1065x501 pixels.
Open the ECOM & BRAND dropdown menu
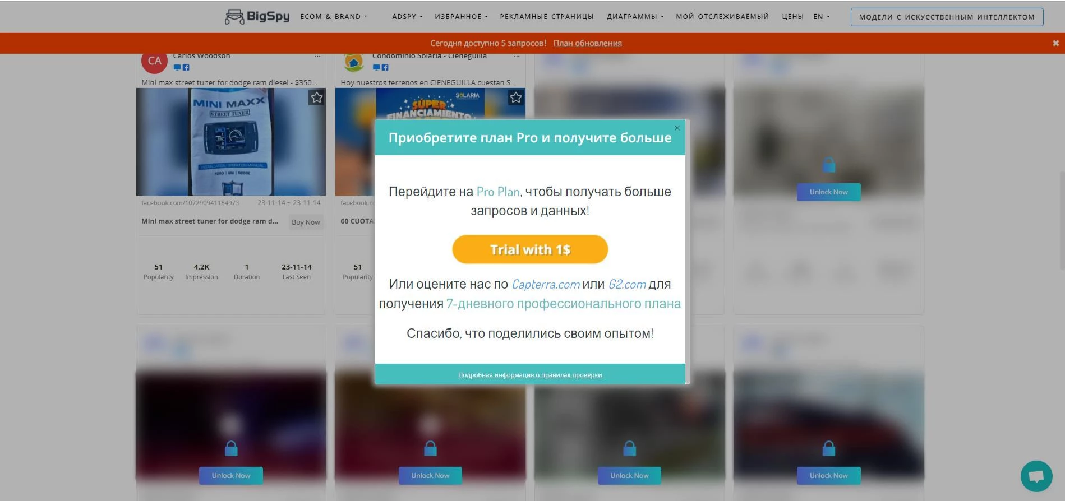coord(334,17)
